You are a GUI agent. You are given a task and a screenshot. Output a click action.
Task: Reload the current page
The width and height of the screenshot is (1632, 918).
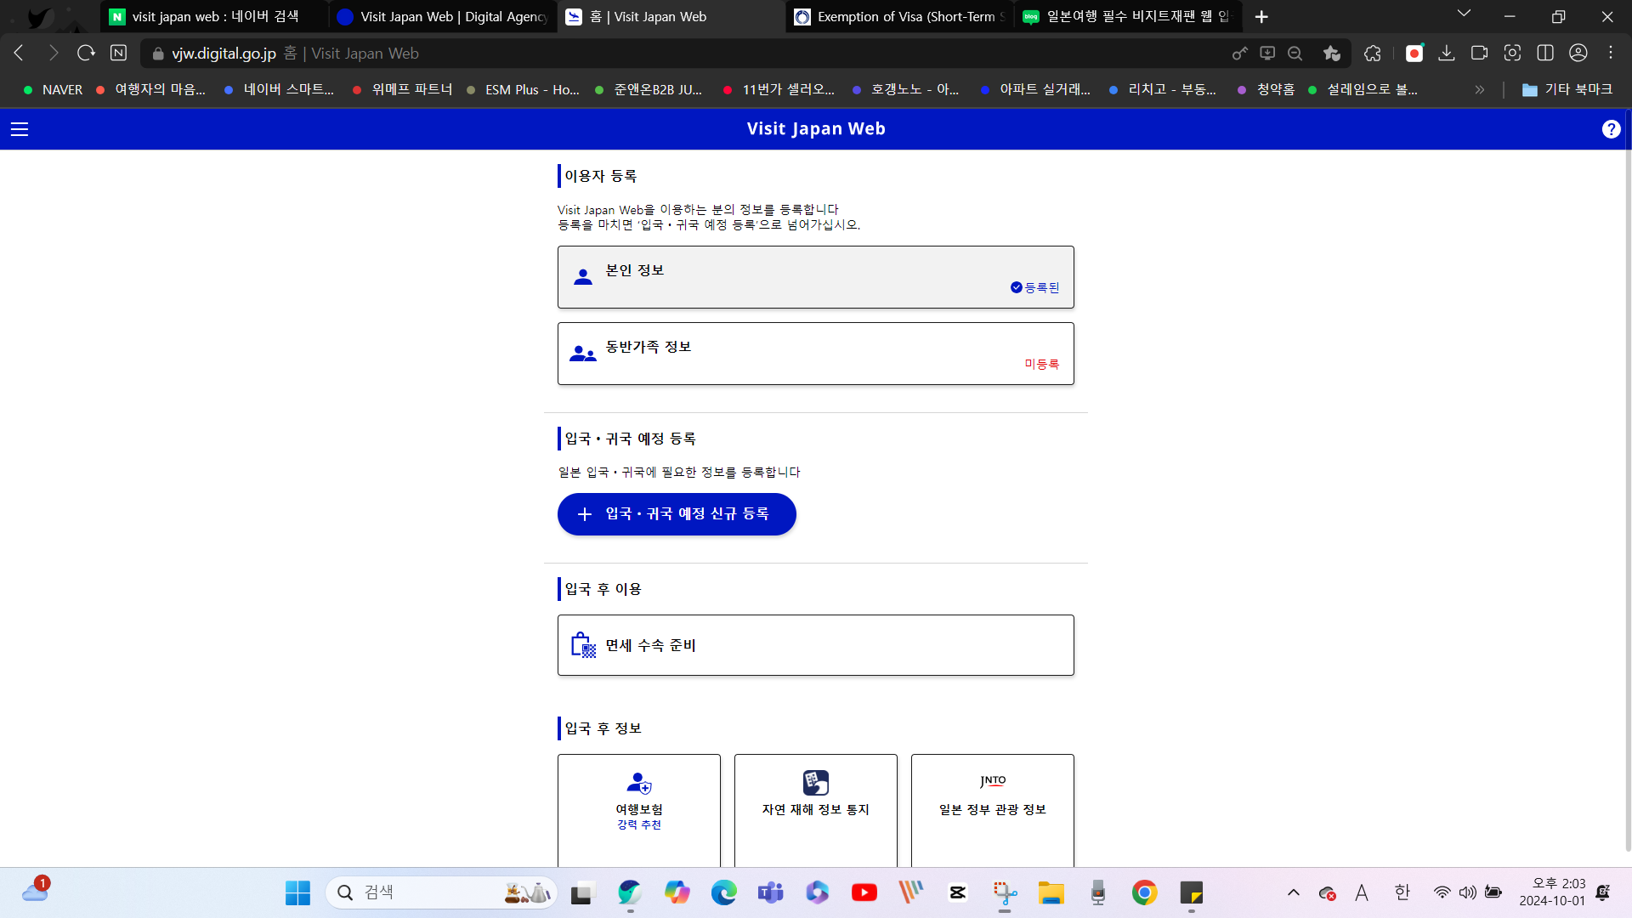tap(86, 53)
